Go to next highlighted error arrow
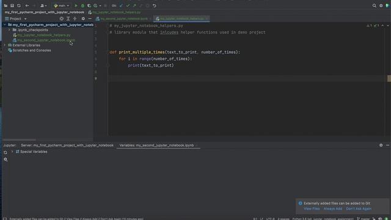The image size is (391, 220). pyautogui.click(x=388, y=26)
